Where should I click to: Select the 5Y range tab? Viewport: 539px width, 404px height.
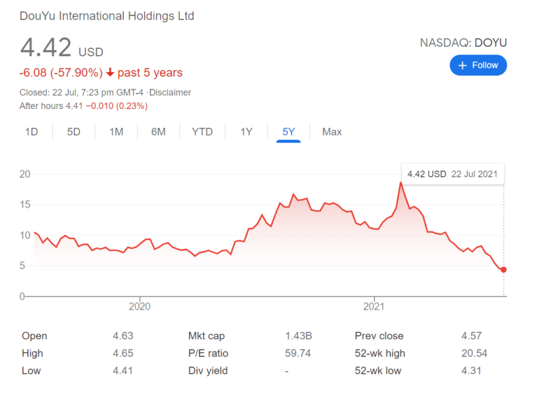coord(289,132)
